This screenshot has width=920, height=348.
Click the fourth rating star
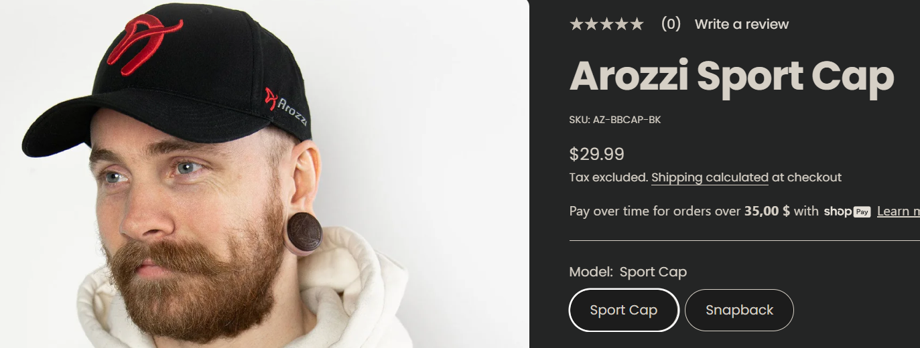pos(621,24)
